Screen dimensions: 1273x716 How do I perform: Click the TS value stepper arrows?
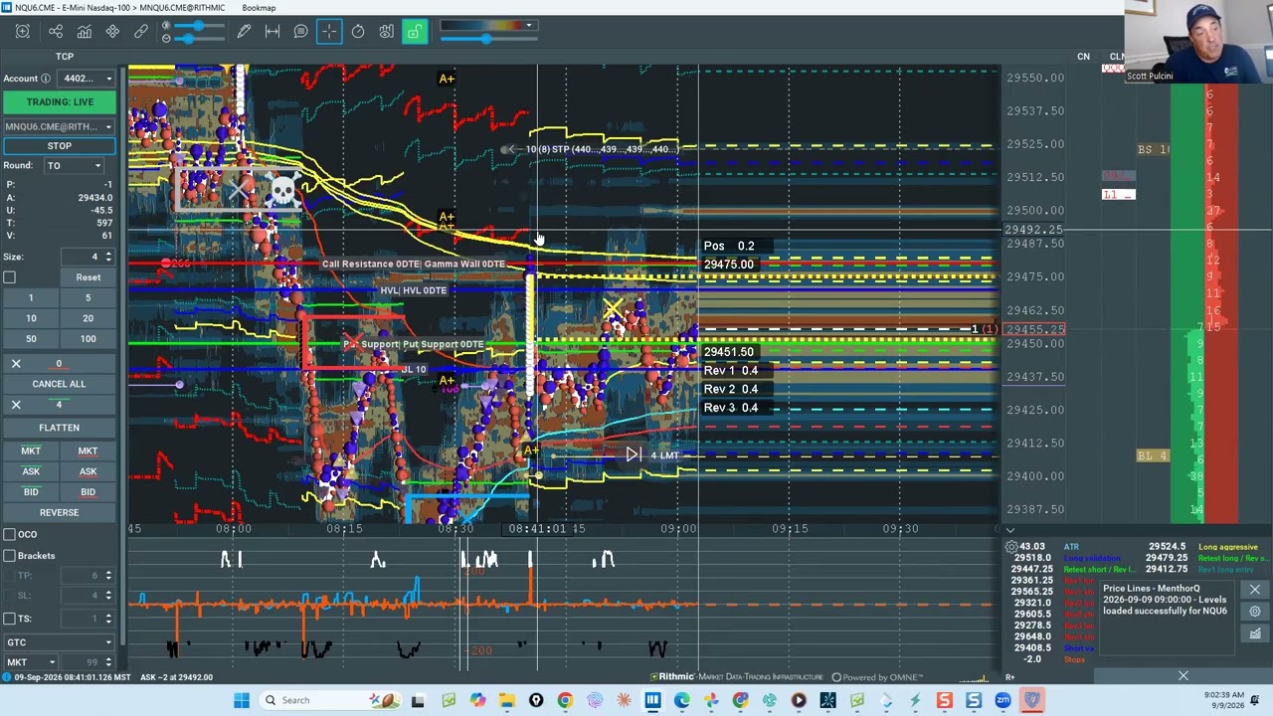point(108,619)
